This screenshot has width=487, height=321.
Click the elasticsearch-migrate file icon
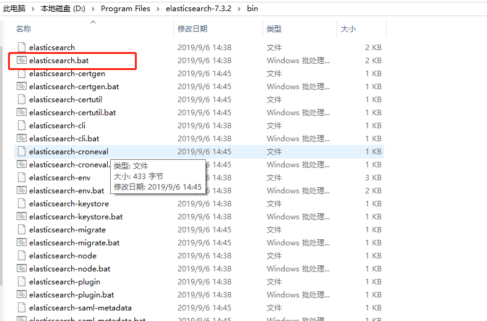click(22, 229)
